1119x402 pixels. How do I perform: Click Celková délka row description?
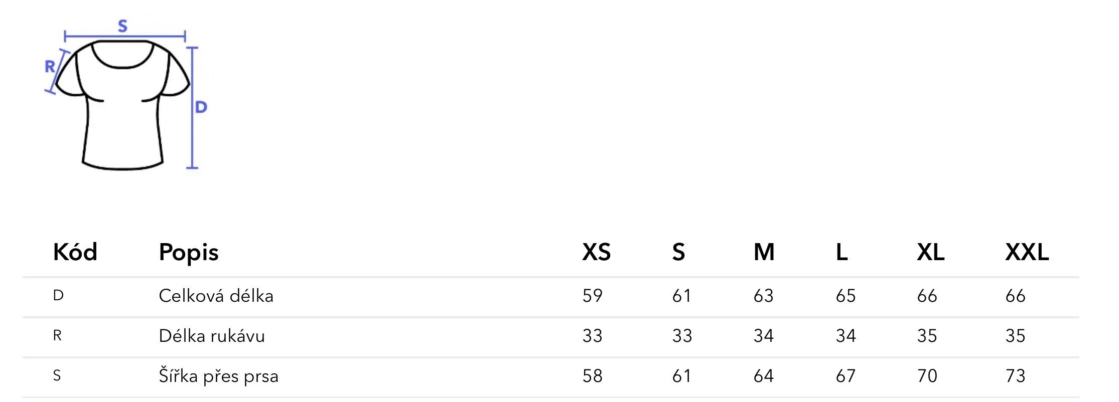click(216, 296)
